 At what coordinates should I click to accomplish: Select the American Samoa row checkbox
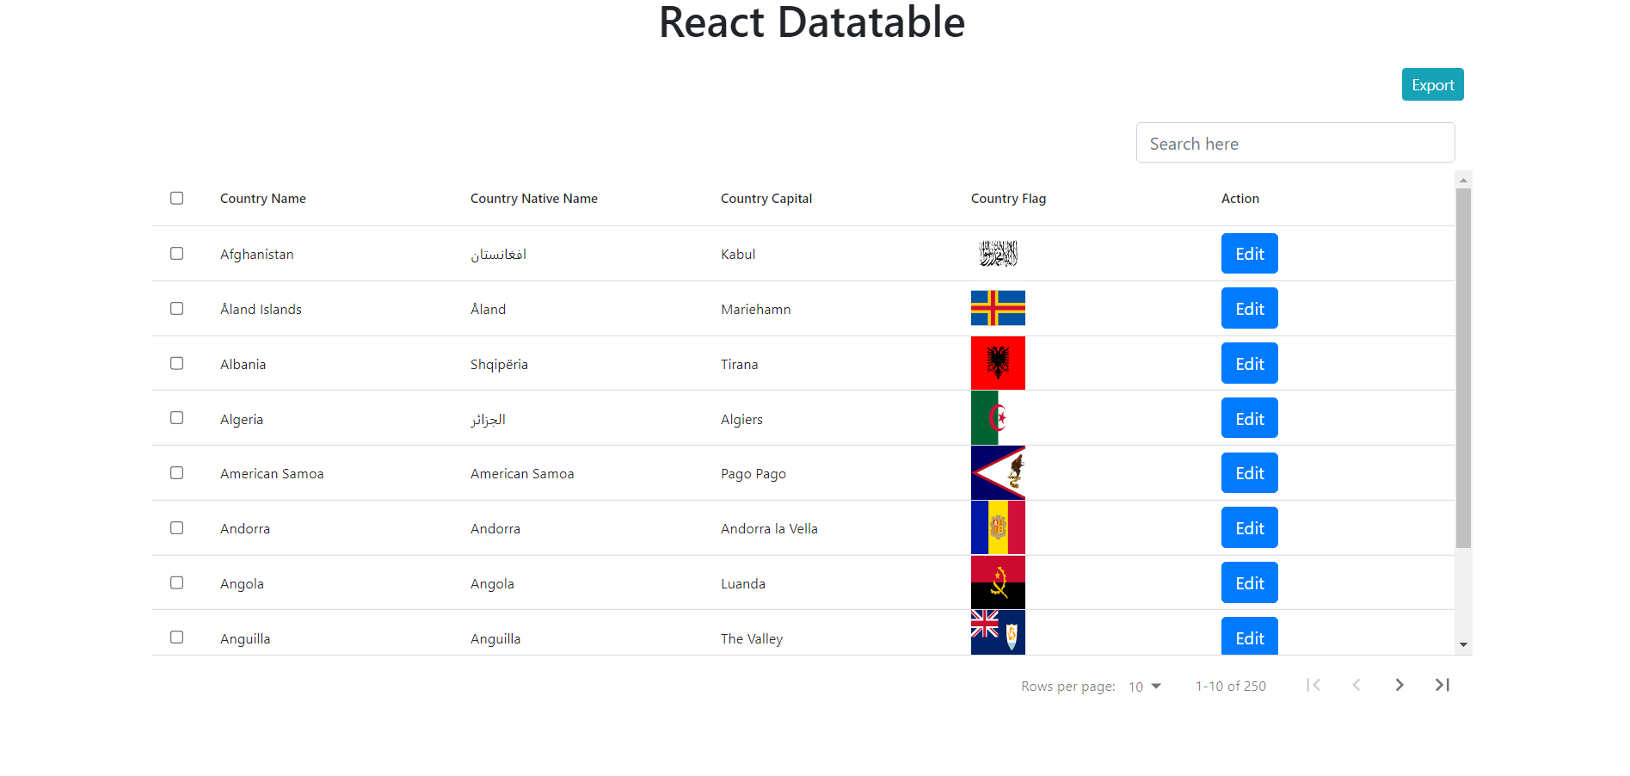pos(176,472)
